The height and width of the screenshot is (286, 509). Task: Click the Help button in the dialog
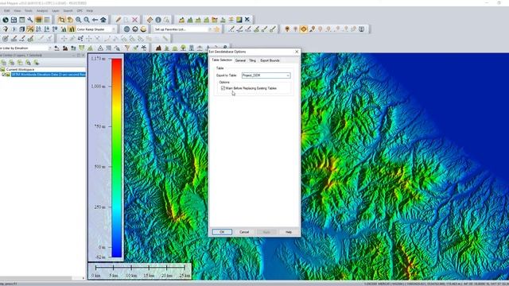tap(289, 232)
